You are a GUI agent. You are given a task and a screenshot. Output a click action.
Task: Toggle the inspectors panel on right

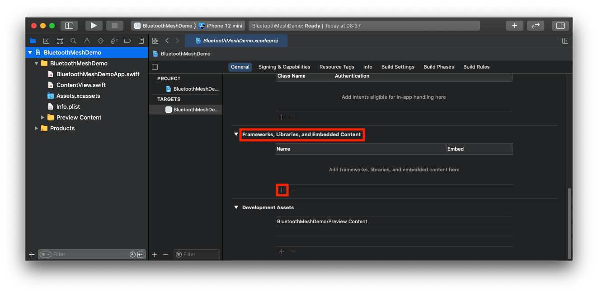tap(560, 26)
